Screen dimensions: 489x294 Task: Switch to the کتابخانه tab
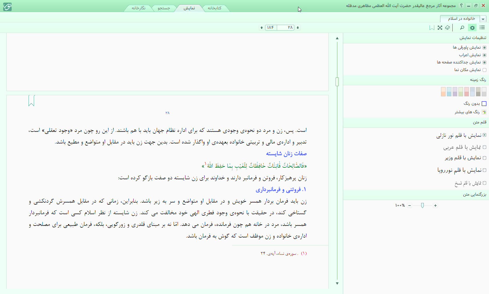coord(215,8)
